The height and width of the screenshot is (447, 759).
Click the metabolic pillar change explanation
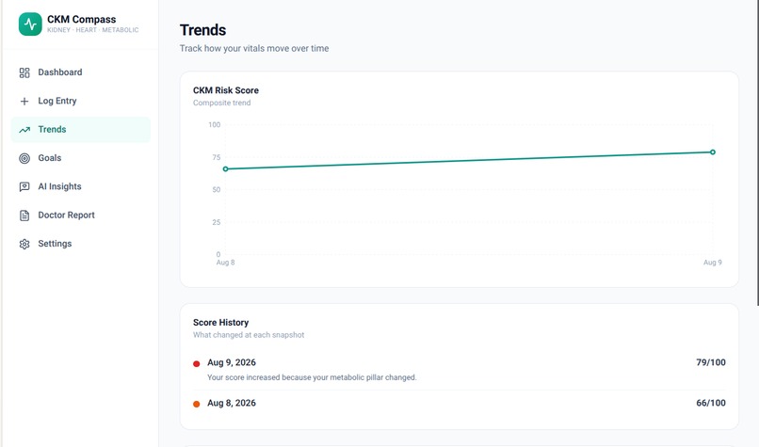[312, 377]
